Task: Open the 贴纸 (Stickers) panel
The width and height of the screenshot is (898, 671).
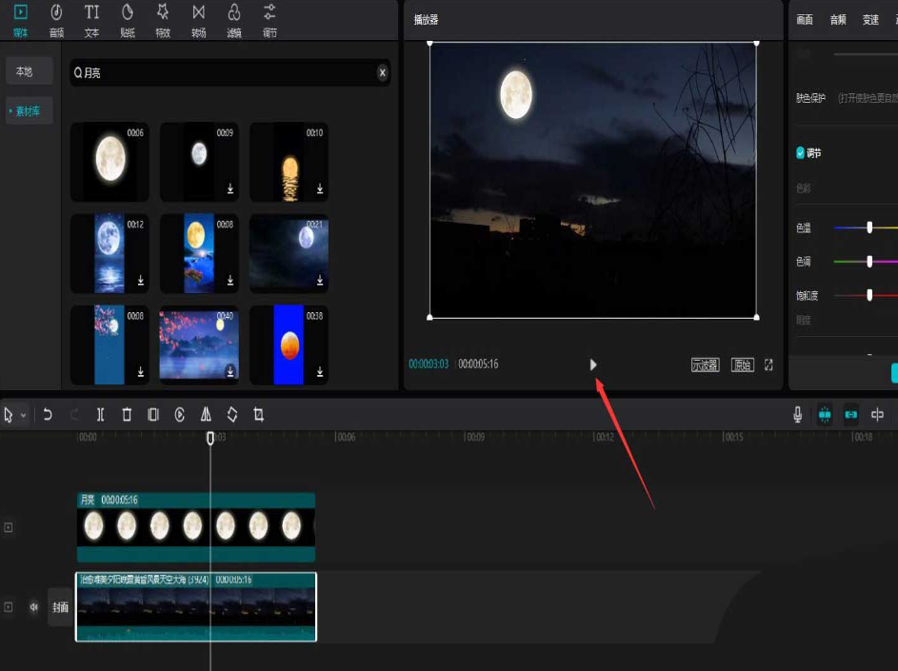Action: pyautogui.click(x=128, y=19)
